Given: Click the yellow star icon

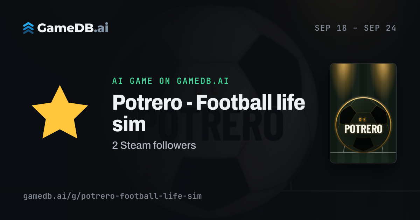Looking at the screenshot, I should coord(60,112).
